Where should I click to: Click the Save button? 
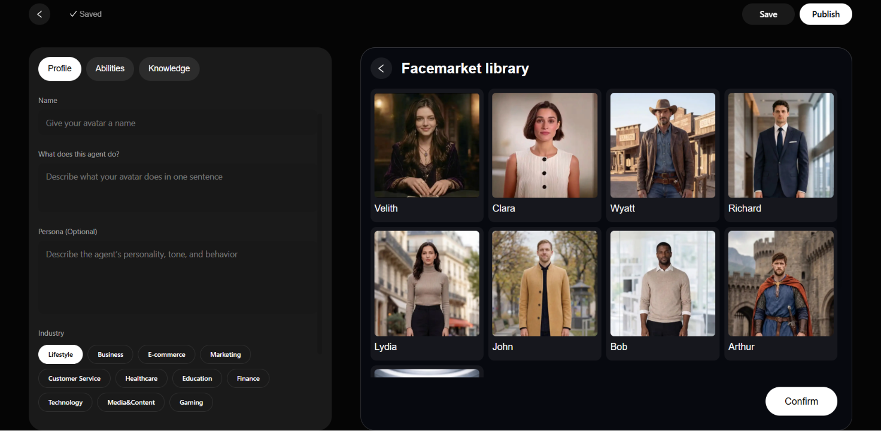768,14
